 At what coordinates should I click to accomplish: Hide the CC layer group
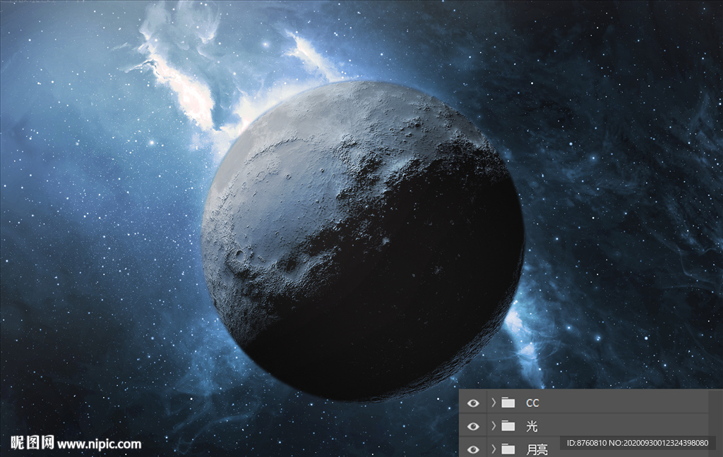[472, 403]
